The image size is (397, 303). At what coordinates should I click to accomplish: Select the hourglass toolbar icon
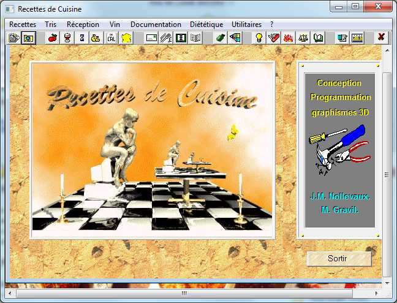tap(81, 38)
